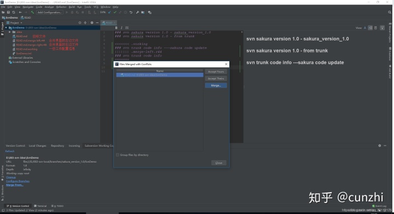Image resolution: width=394 pixels, height=214 pixels.
Task: Switch to the Repository tab
Action: point(57,146)
